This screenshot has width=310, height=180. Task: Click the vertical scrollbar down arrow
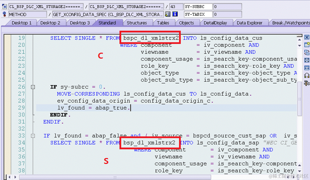click(300, 45)
